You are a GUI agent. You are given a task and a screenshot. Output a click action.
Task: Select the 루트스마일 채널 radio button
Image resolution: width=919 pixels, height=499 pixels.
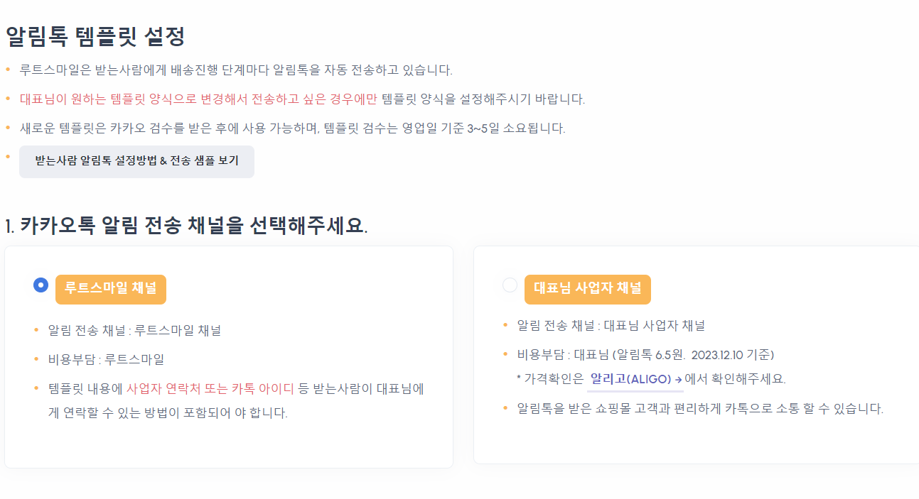(41, 285)
